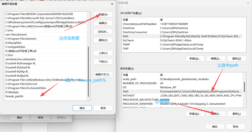The image size is (252, 132).
Task: Confirm the edit dialog with 确定
Action: tap(82, 108)
